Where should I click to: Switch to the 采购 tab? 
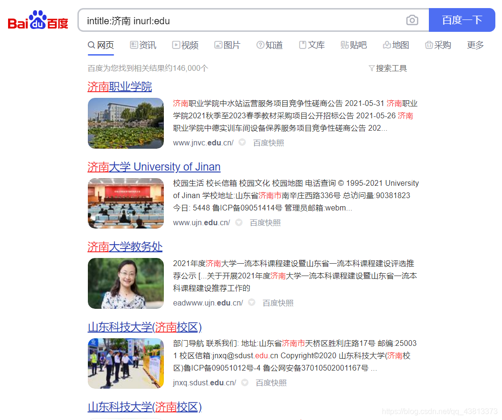(x=438, y=45)
